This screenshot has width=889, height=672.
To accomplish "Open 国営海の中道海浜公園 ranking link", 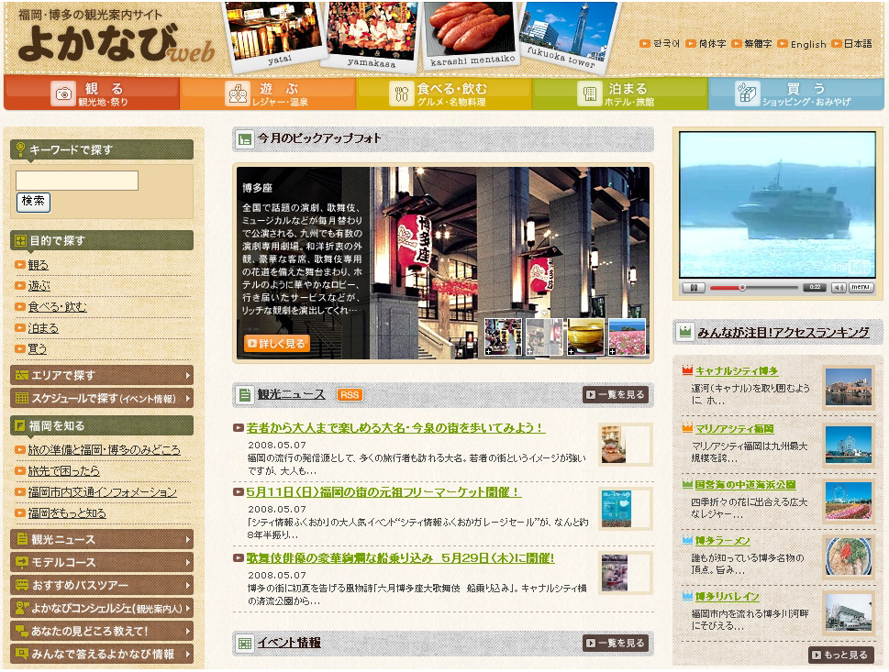I will [x=745, y=484].
